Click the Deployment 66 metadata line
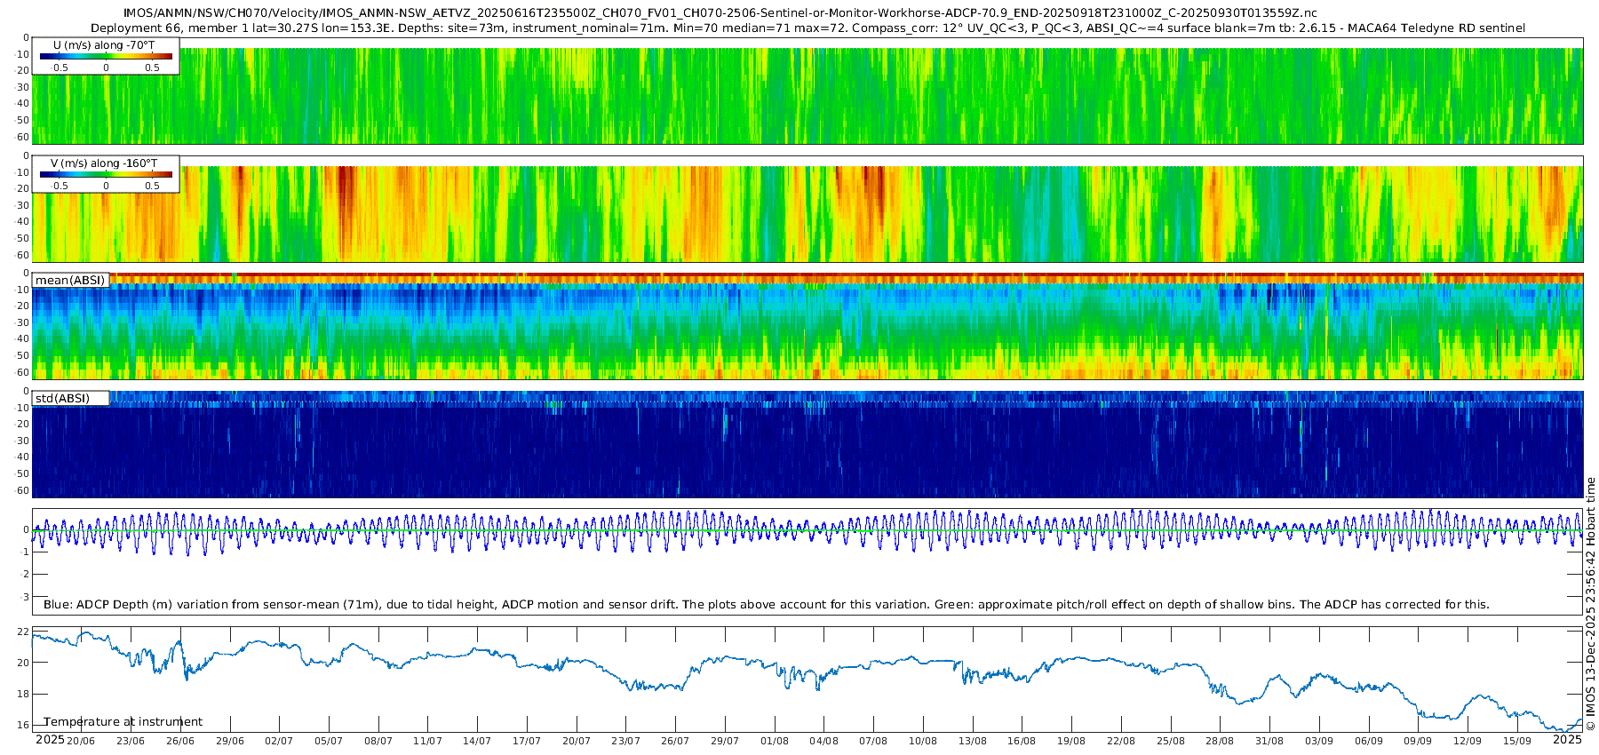This screenshot has height=755, width=1599. coord(807,28)
